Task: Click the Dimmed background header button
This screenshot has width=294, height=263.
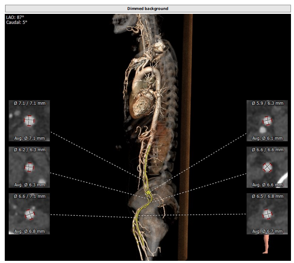Action: point(147,8)
